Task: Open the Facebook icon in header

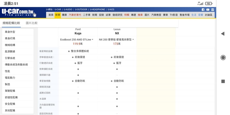Action: [x=203, y=10]
